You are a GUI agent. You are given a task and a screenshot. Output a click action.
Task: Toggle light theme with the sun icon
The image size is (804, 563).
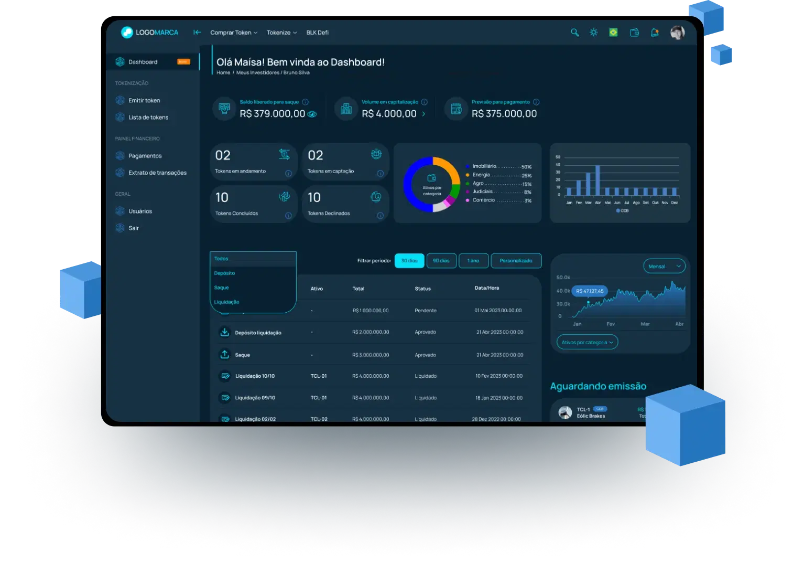click(593, 32)
